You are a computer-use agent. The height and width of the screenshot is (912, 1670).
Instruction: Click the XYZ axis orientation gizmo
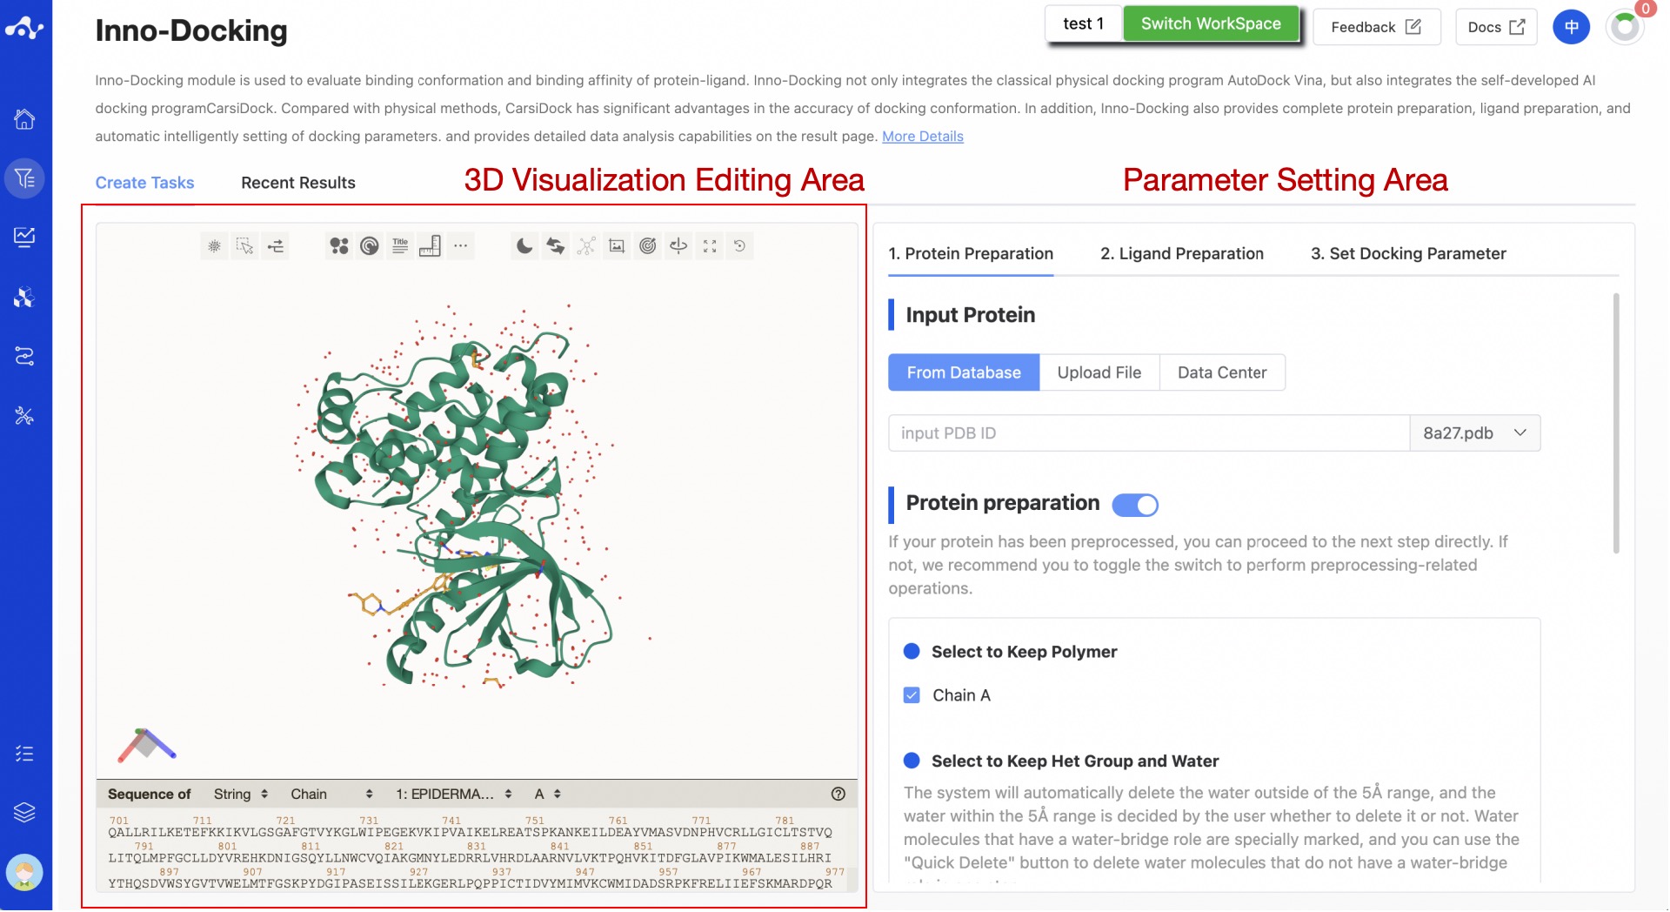click(147, 746)
